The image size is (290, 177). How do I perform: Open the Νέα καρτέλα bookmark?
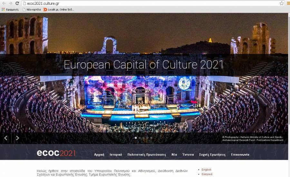[x=32, y=10]
